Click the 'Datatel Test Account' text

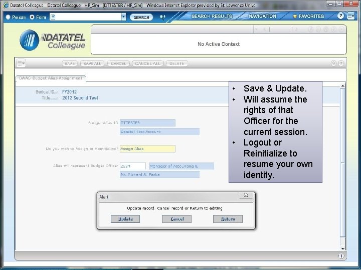click(140, 132)
